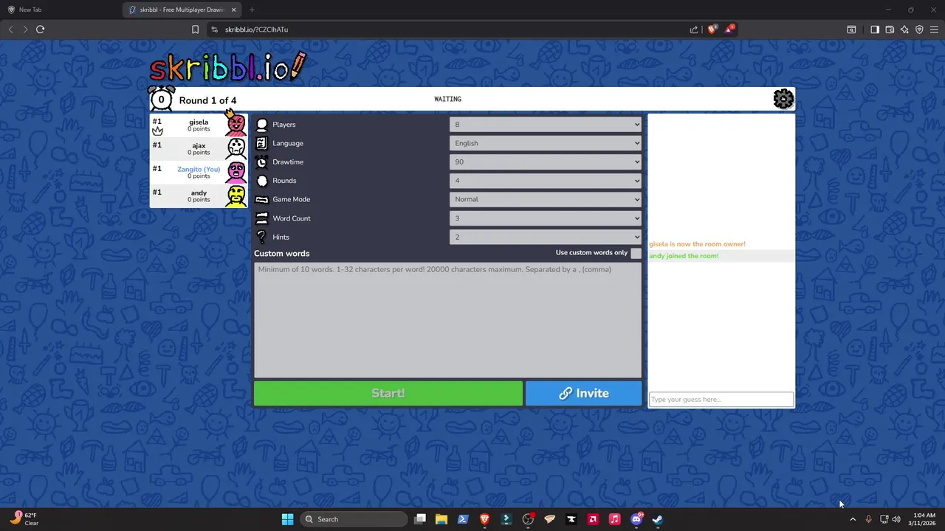Click the round timer alarm clock icon

pos(162,99)
